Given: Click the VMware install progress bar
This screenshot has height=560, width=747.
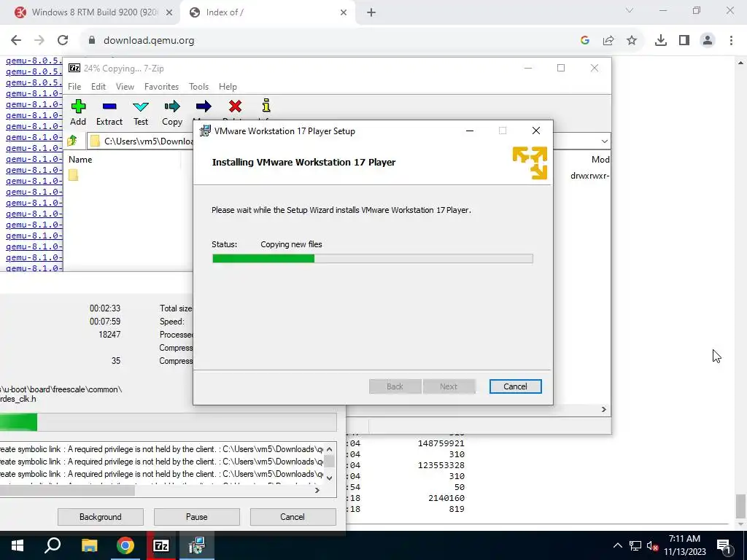Looking at the screenshot, I should [373, 259].
